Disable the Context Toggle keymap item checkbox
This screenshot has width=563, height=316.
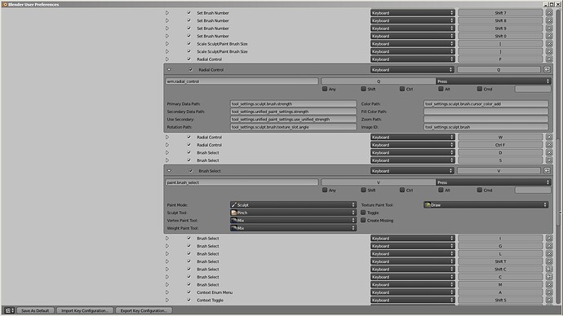(x=188, y=301)
